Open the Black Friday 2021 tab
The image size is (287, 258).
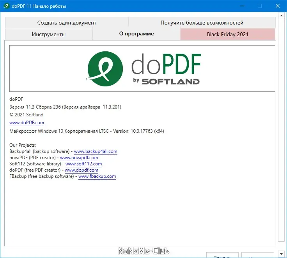pyautogui.click(x=228, y=34)
